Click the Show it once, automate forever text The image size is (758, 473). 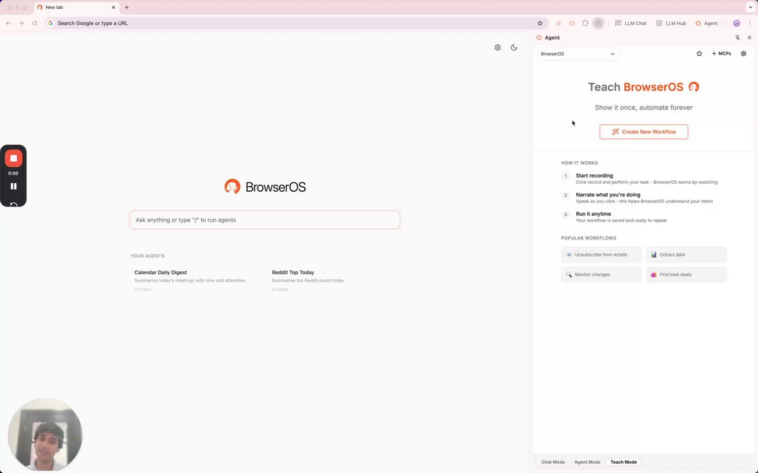point(644,108)
